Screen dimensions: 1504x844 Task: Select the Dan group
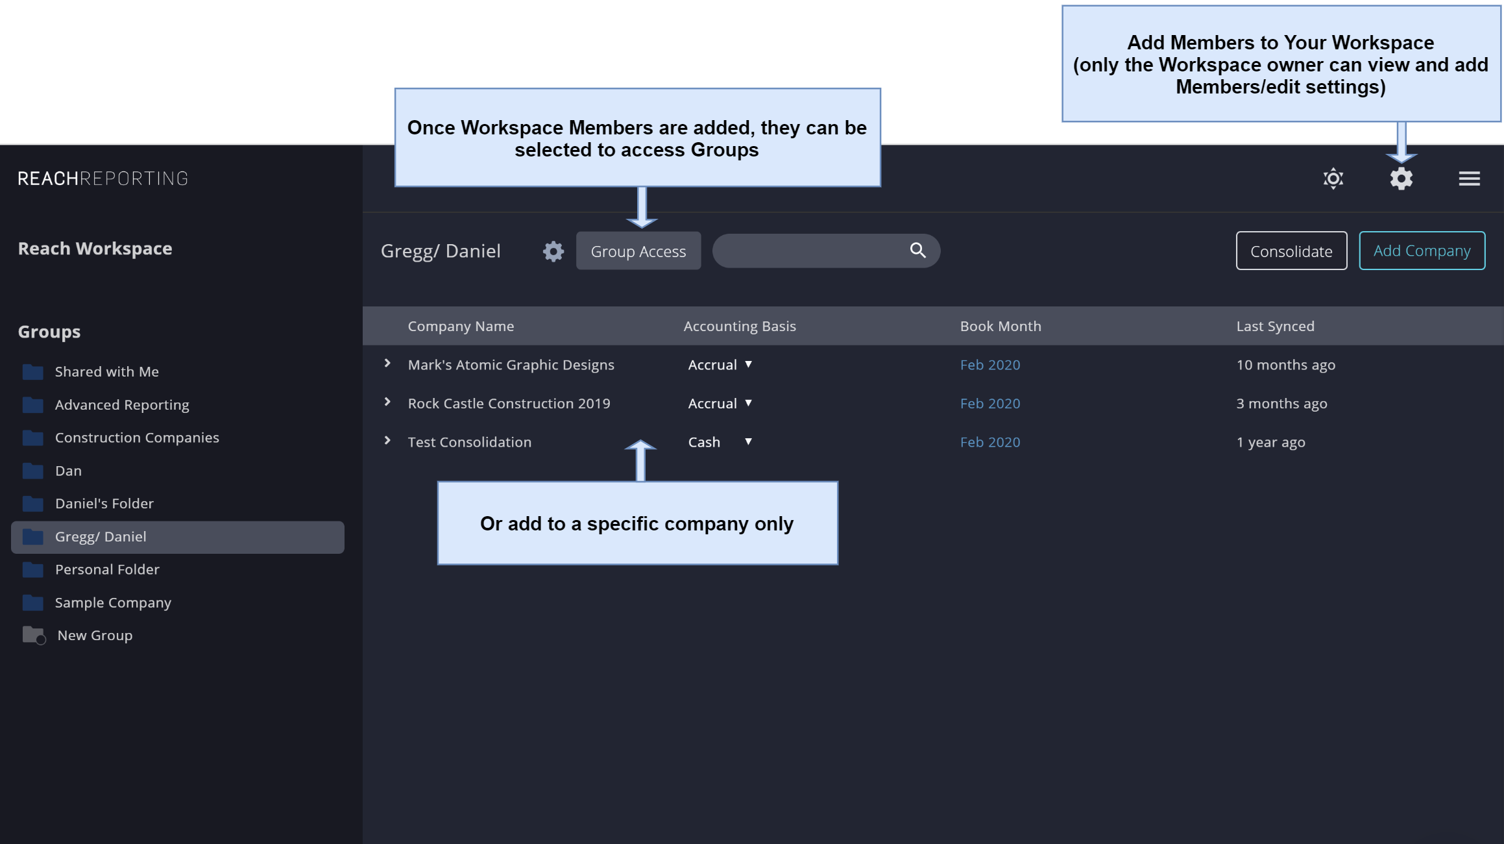point(178,471)
